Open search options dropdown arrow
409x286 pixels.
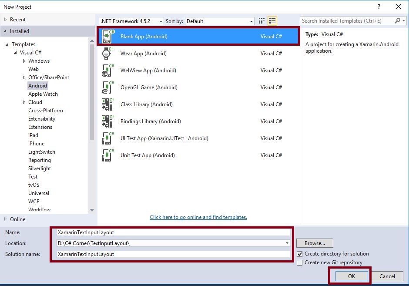point(404,20)
